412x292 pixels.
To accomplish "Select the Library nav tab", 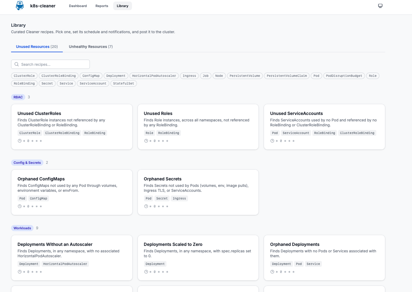I will click(x=122, y=6).
